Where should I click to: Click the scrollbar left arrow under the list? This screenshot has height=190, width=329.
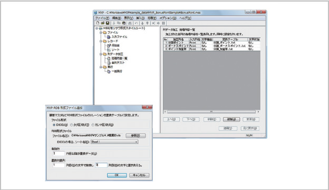coord(165,112)
